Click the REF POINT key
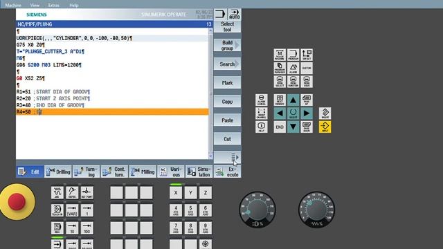 [87, 192]
